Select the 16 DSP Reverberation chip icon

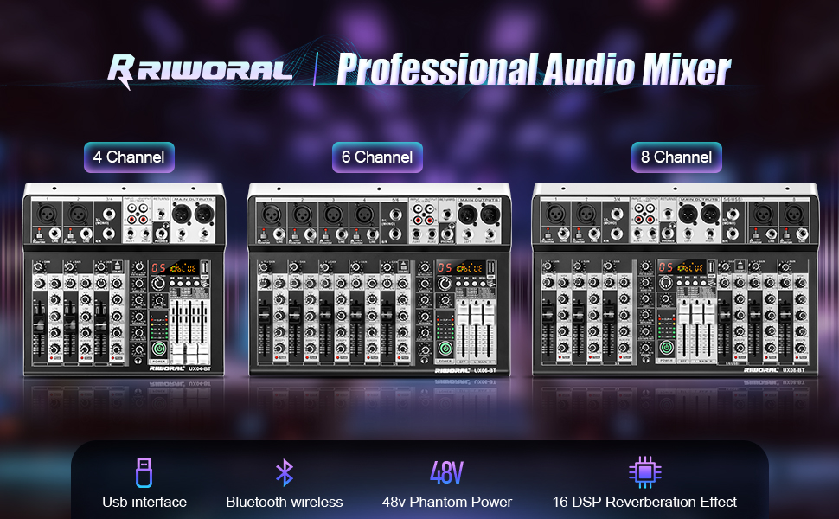pos(644,471)
